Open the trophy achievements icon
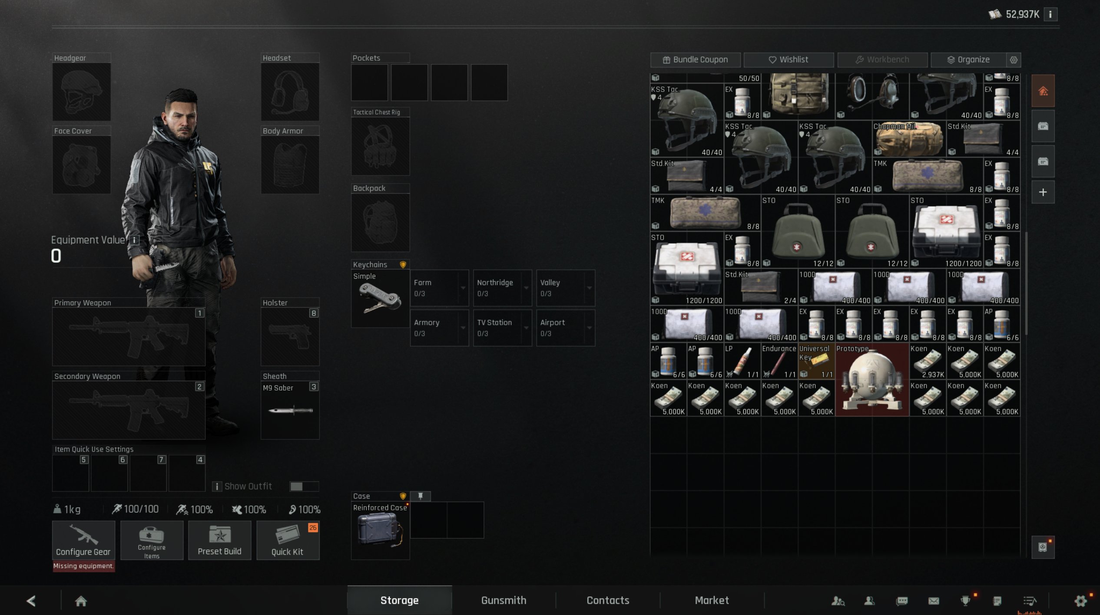Viewport: 1100px width, 615px height. (x=965, y=601)
